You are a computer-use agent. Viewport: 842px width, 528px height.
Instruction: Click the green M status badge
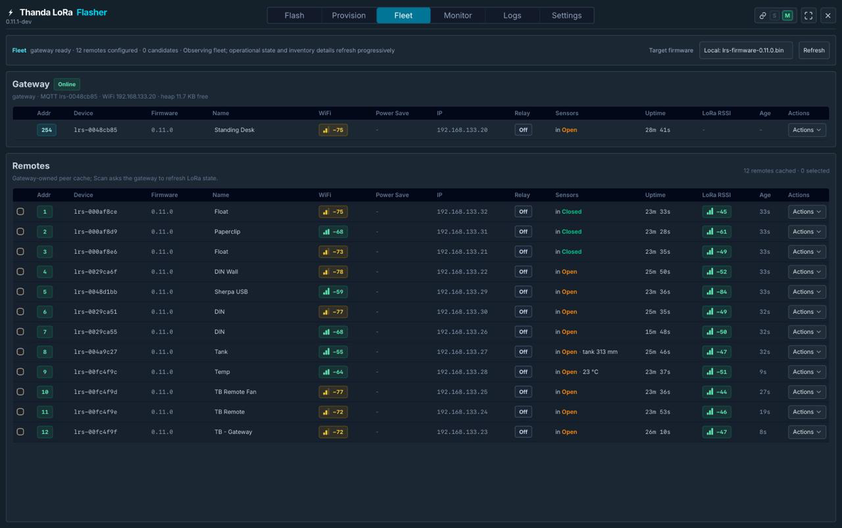[787, 16]
